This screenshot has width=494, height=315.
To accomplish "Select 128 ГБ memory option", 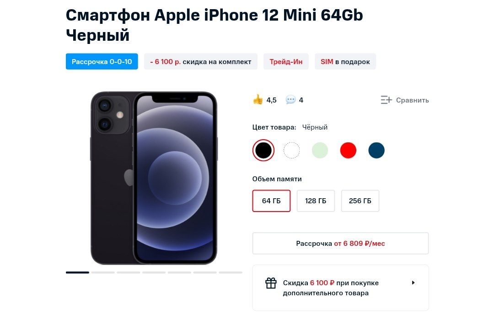I will [316, 201].
